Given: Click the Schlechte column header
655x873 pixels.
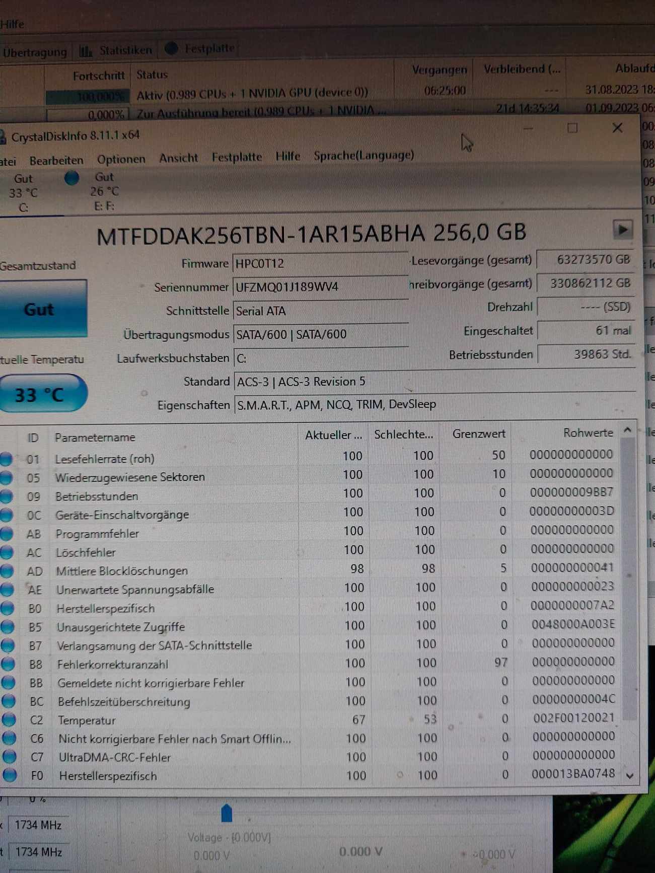Looking at the screenshot, I should pos(403,434).
